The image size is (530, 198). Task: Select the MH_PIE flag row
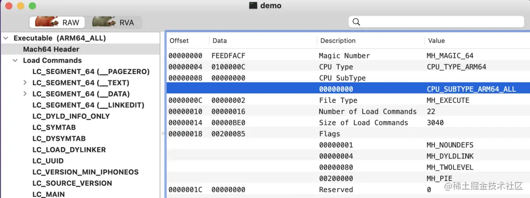tap(344, 178)
